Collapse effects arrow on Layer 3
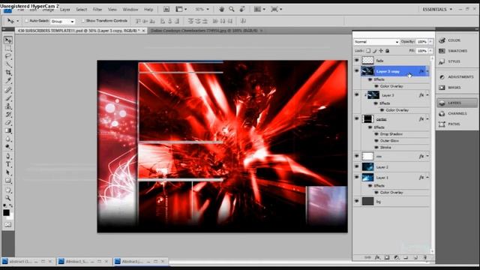This screenshot has width=480, height=270. [427, 95]
